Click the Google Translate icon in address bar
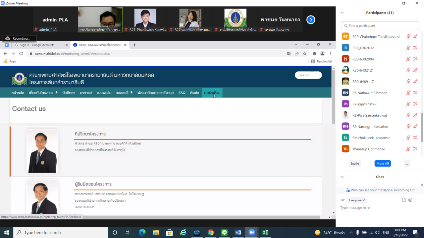 (289, 54)
